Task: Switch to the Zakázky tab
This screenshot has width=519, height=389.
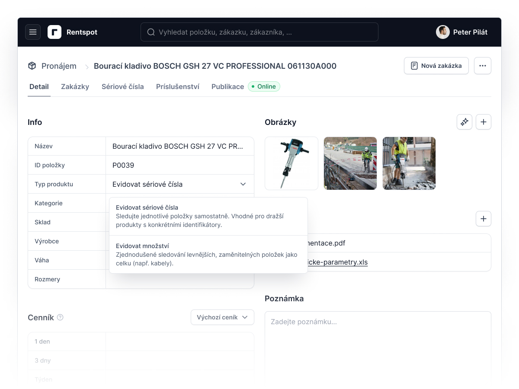Action: point(75,86)
